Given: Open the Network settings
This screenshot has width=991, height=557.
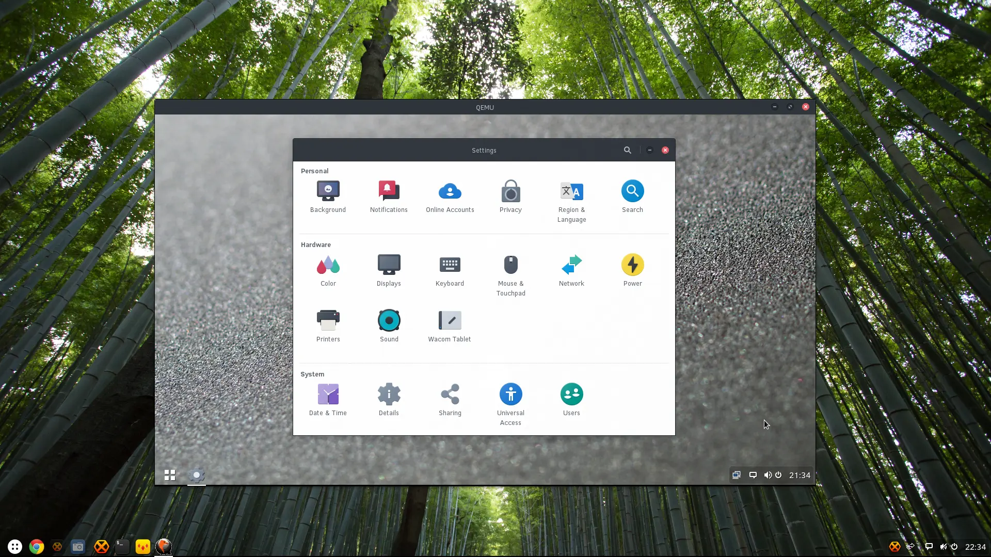Looking at the screenshot, I should click(571, 271).
